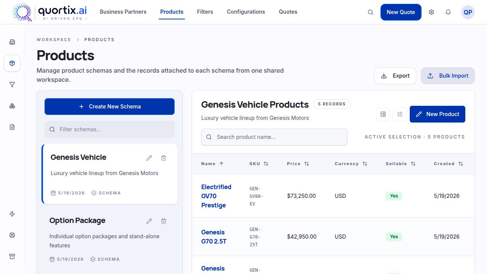487x274 pixels.
Task: Click the Bulk Import button
Action: [448, 76]
